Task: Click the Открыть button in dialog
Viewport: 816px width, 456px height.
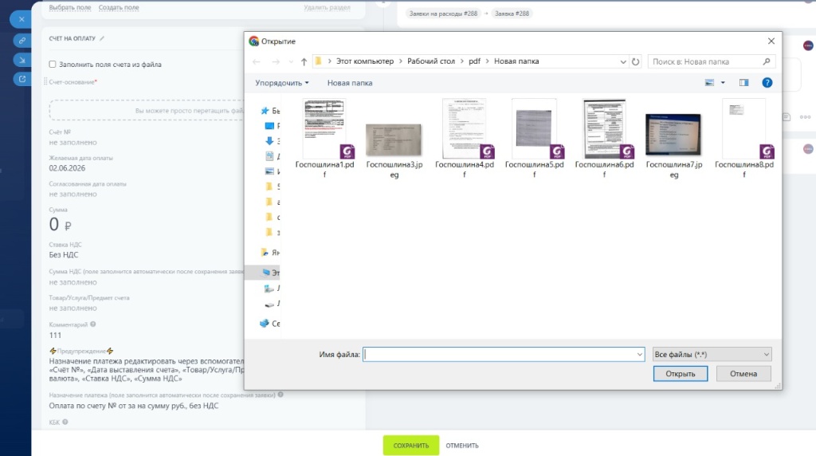Action: pyautogui.click(x=681, y=374)
